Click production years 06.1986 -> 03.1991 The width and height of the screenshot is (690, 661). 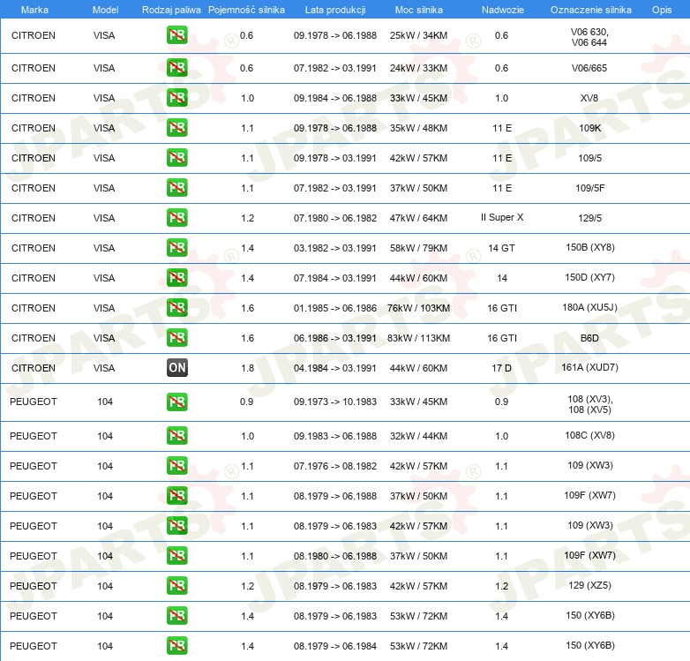(x=335, y=337)
